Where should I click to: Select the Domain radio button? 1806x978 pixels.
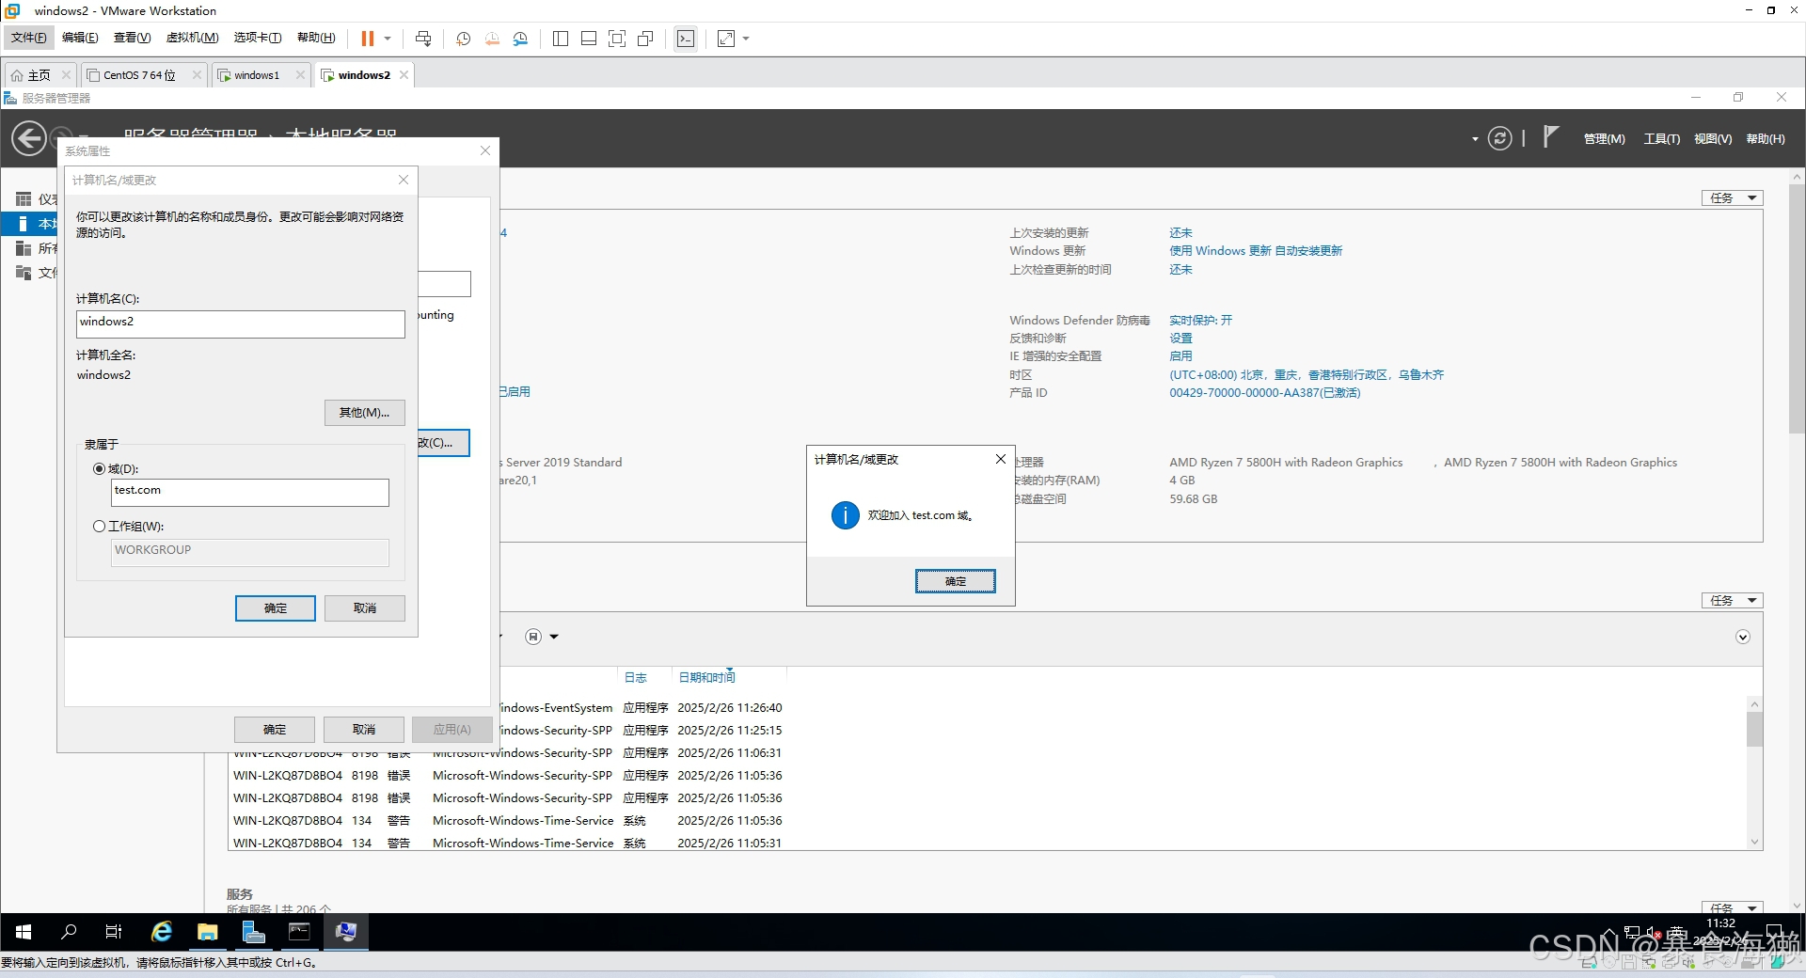click(x=99, y=468)
